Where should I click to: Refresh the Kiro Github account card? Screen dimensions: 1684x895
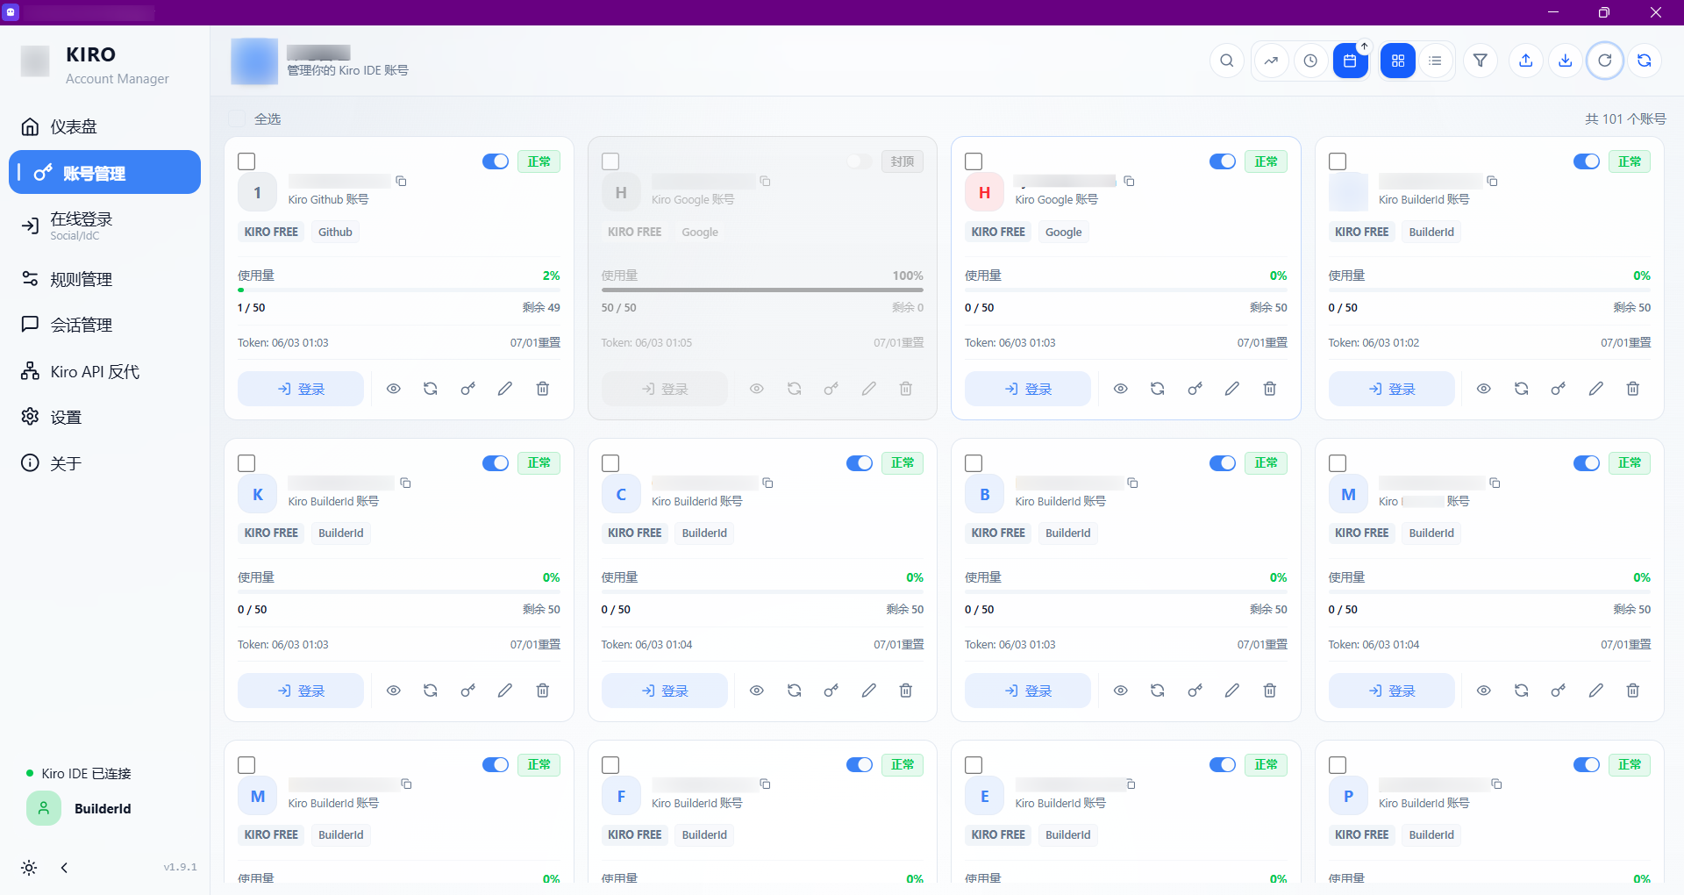coord(431,389)
